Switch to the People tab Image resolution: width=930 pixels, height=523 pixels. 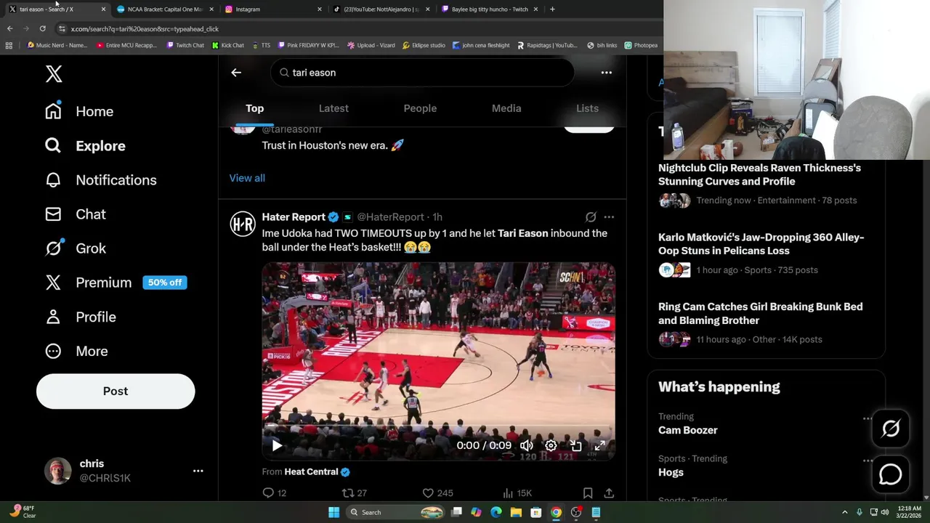click(x=420, y=108)
